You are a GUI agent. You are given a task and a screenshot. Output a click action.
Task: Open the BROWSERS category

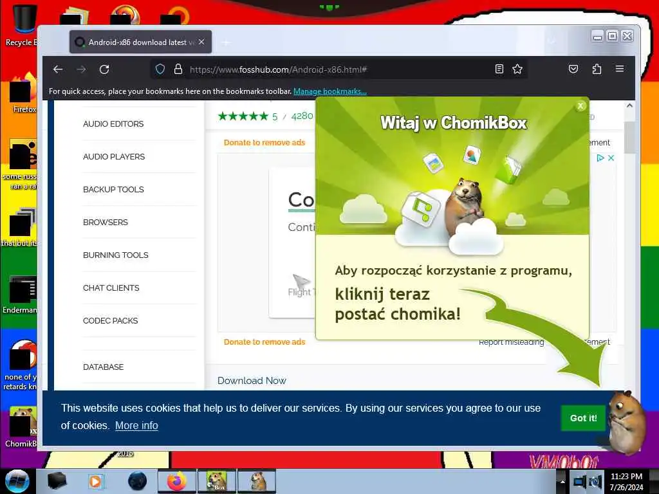pos(106,222)
